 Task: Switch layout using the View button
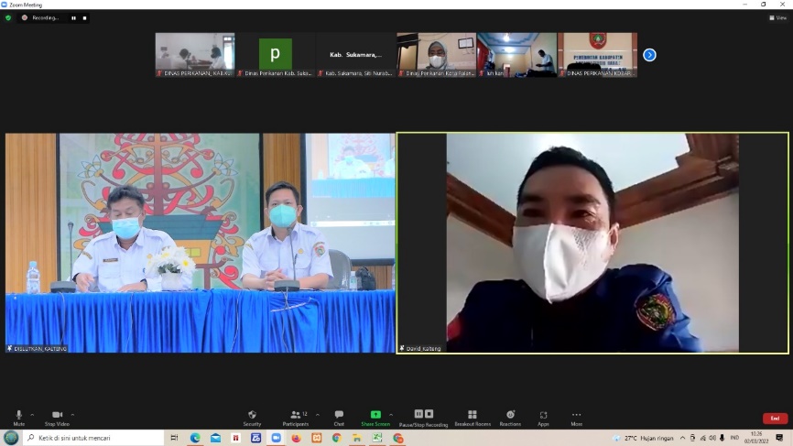click(777, 17)
